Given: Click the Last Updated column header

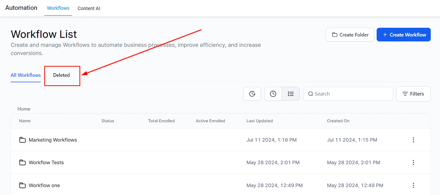Looking at the screenshot, I should click(x=260, y=121).
